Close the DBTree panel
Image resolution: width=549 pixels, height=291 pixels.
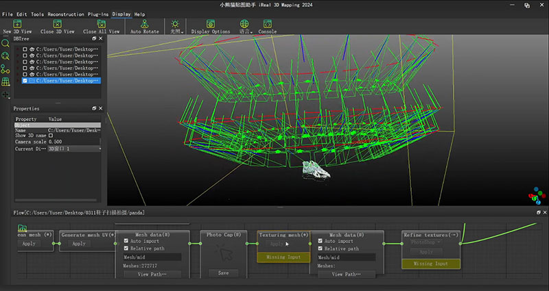pos(101,39)
